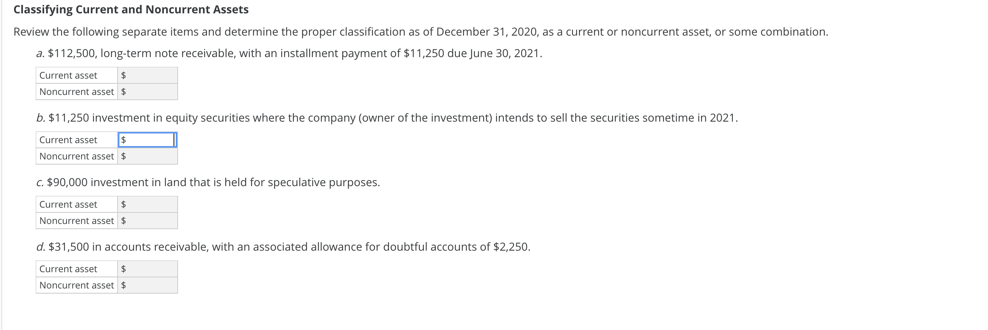Select the Current asset input for item b
The image size is (988, 330).
coord(149,140)
